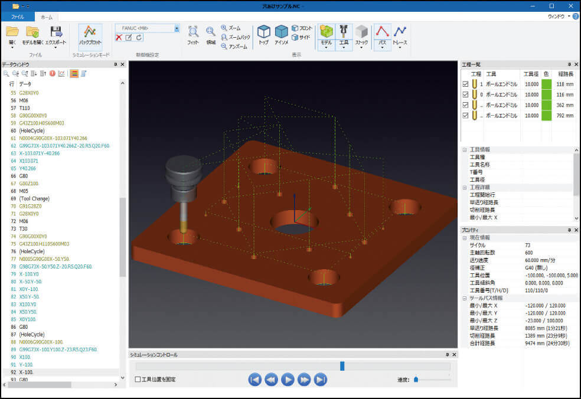Uncheck the first process row checkbox
581x399 pixels.
(466, 84)
